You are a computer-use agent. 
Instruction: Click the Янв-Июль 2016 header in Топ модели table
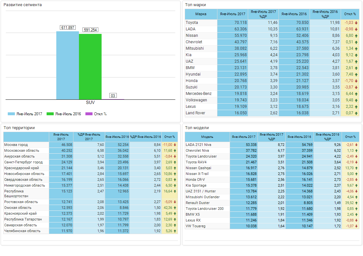[299, 137]
